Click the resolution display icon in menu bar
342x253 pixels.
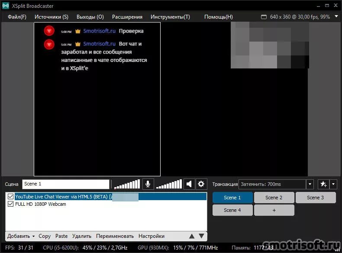click(x=264, y=17)
